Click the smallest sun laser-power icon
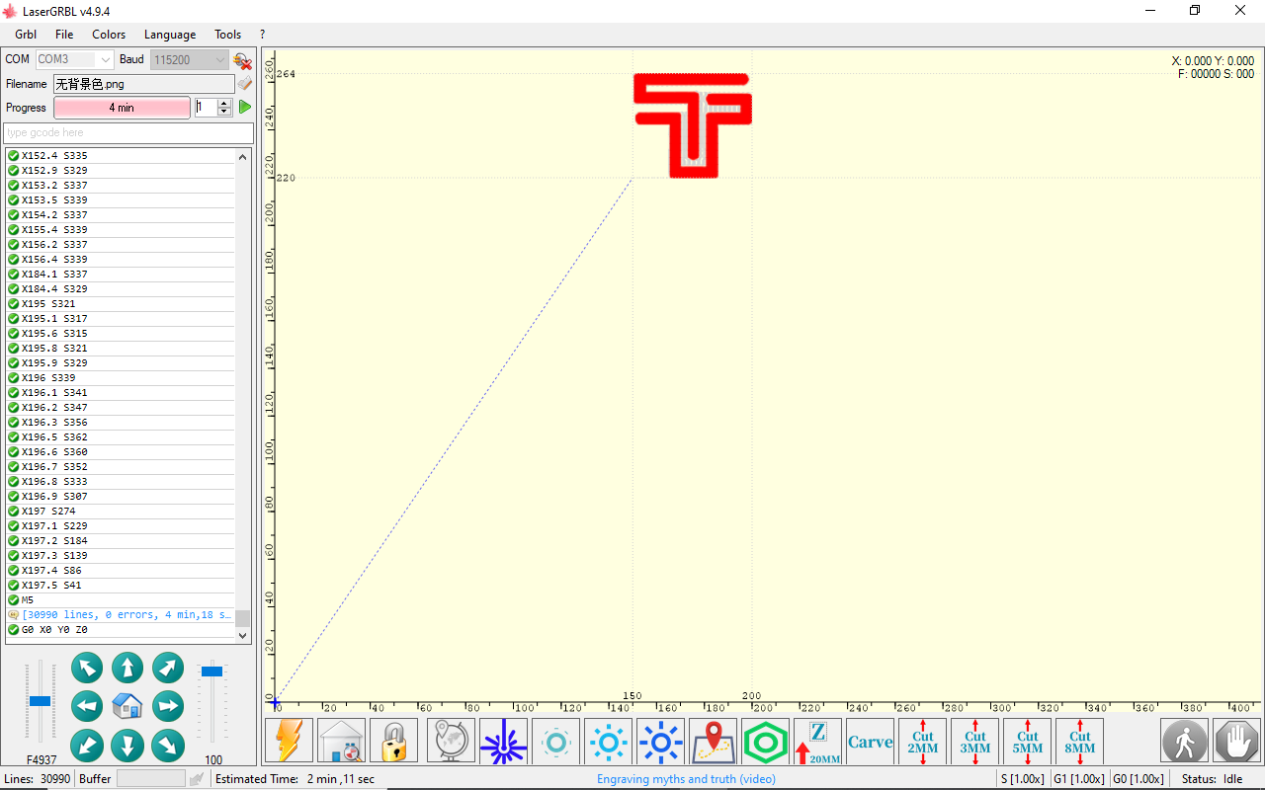 [x=555, y=741]
